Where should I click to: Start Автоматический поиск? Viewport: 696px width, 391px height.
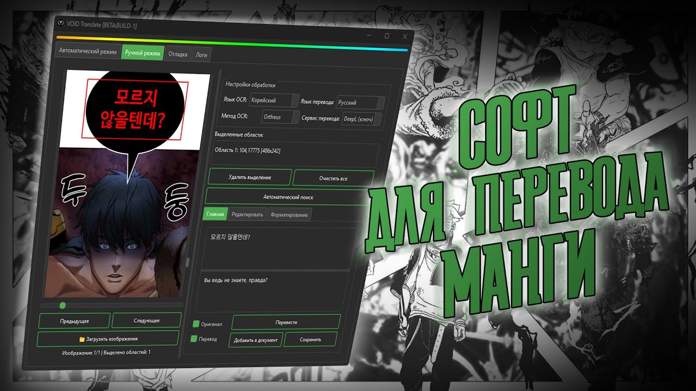point(288,197)
